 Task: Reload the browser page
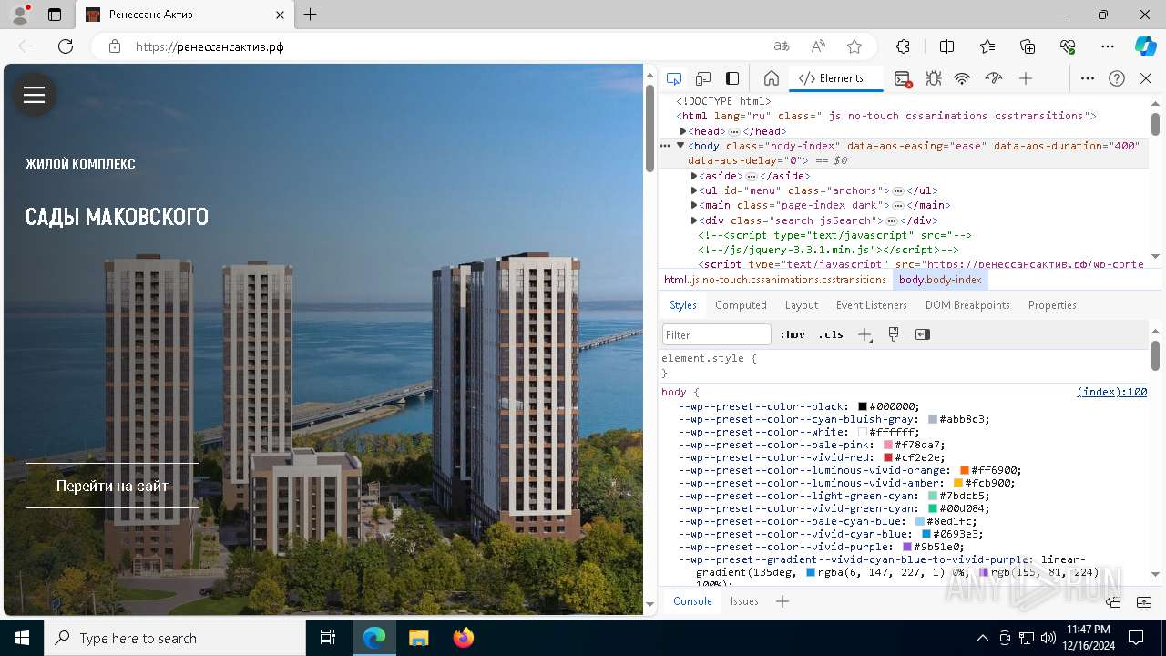tap(66, 46)
